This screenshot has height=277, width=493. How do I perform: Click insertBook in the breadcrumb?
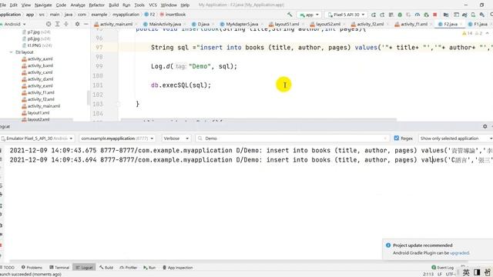coord(173,15)
